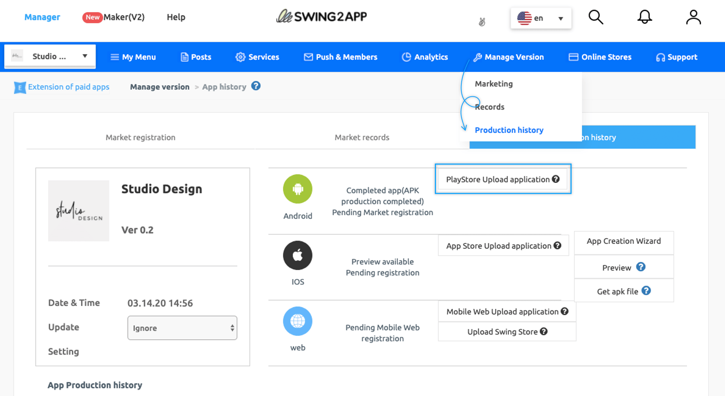Click the help icon next to Preview
Image resolution: width=725 pixels, height=396 pixels.
[641, 267]
